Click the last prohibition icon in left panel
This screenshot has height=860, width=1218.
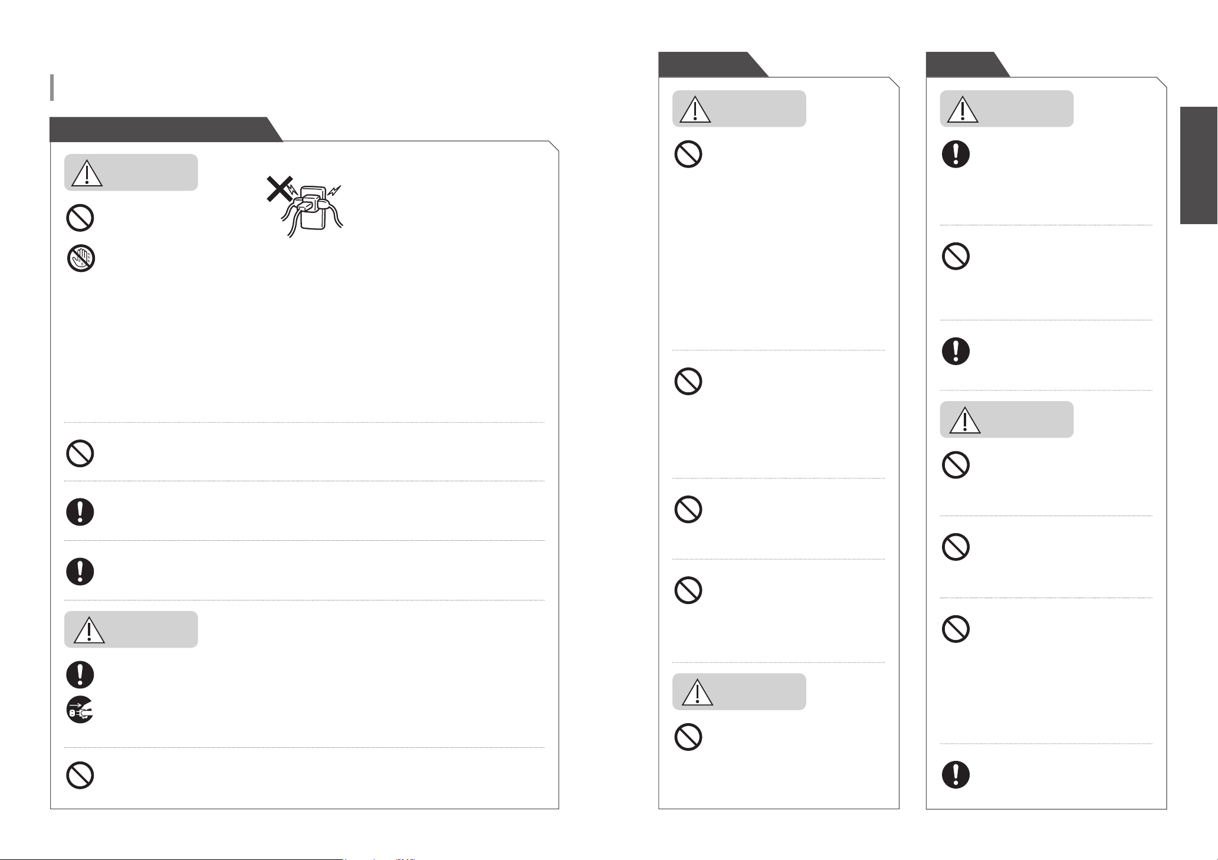point(80,775)
